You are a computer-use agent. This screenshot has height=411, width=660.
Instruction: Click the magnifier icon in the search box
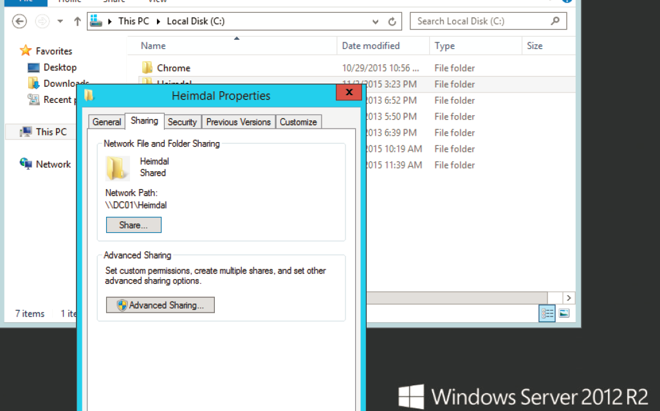pos(555,21)
